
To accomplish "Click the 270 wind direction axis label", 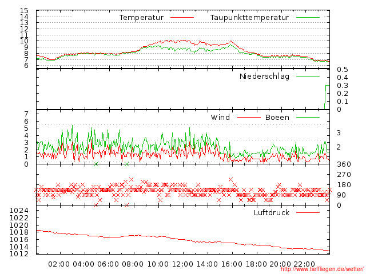I will tap(344, 175).
